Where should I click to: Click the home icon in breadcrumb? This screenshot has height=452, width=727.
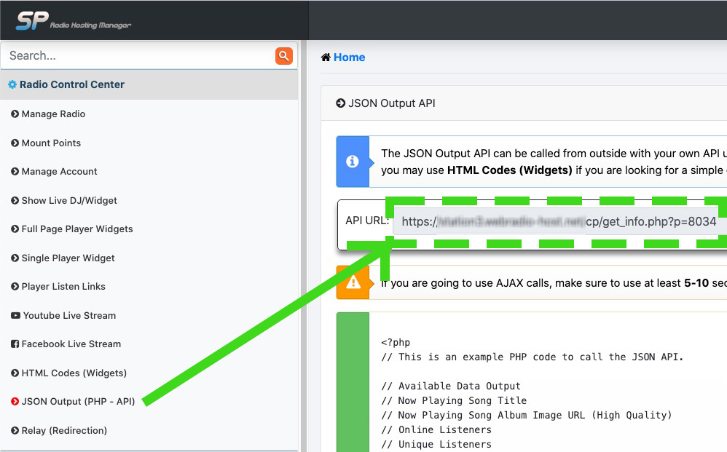tap(326, 58)
